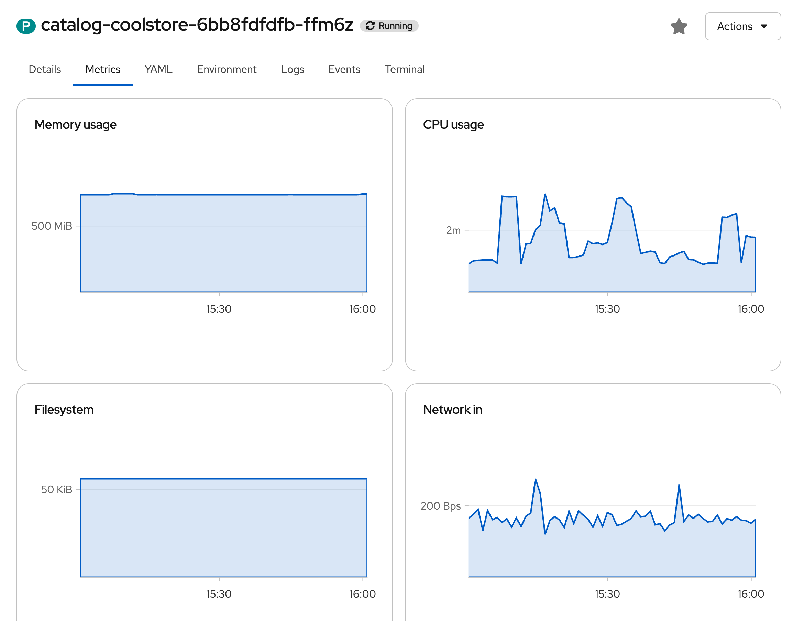Toggle the Running state indicator

click(x=389, y=25)
